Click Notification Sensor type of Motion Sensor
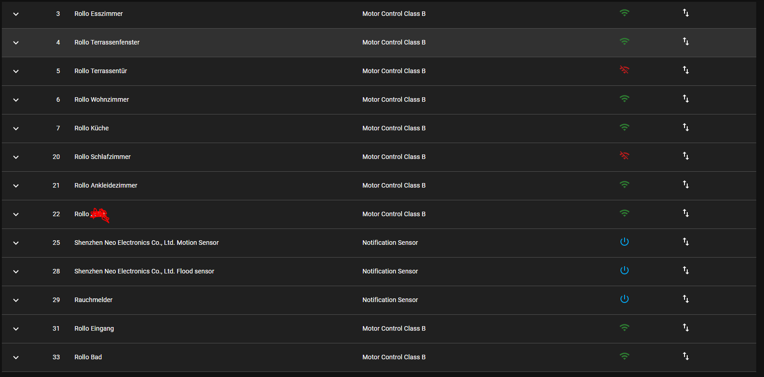 (390, 243)
